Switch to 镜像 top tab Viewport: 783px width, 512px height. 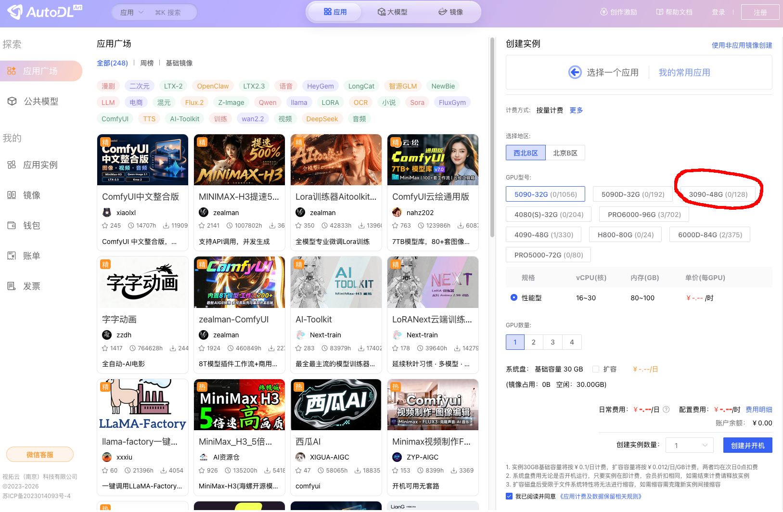(x=451, y=12)
